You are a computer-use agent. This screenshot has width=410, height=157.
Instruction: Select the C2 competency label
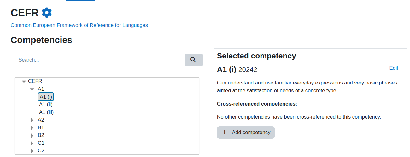pos(41,151)
